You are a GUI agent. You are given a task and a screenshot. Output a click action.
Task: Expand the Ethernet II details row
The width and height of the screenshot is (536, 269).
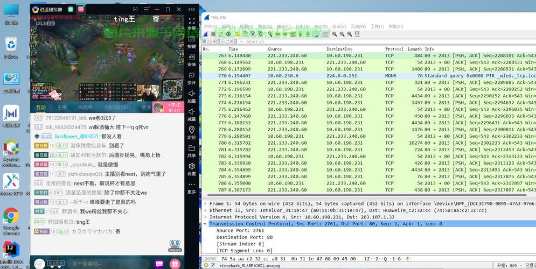(x=205, y=210)
